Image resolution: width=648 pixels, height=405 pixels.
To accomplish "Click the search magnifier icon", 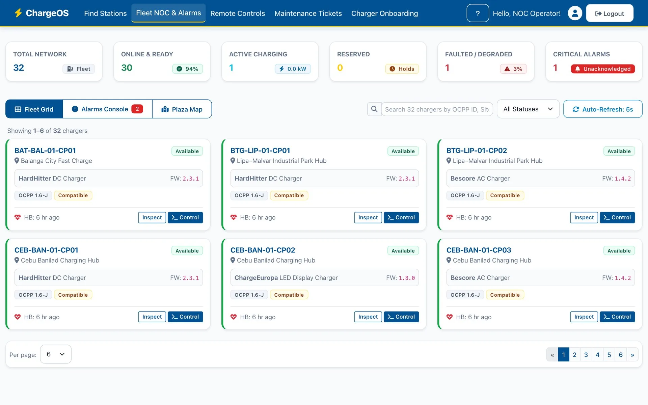I will [x=374, y=109].
